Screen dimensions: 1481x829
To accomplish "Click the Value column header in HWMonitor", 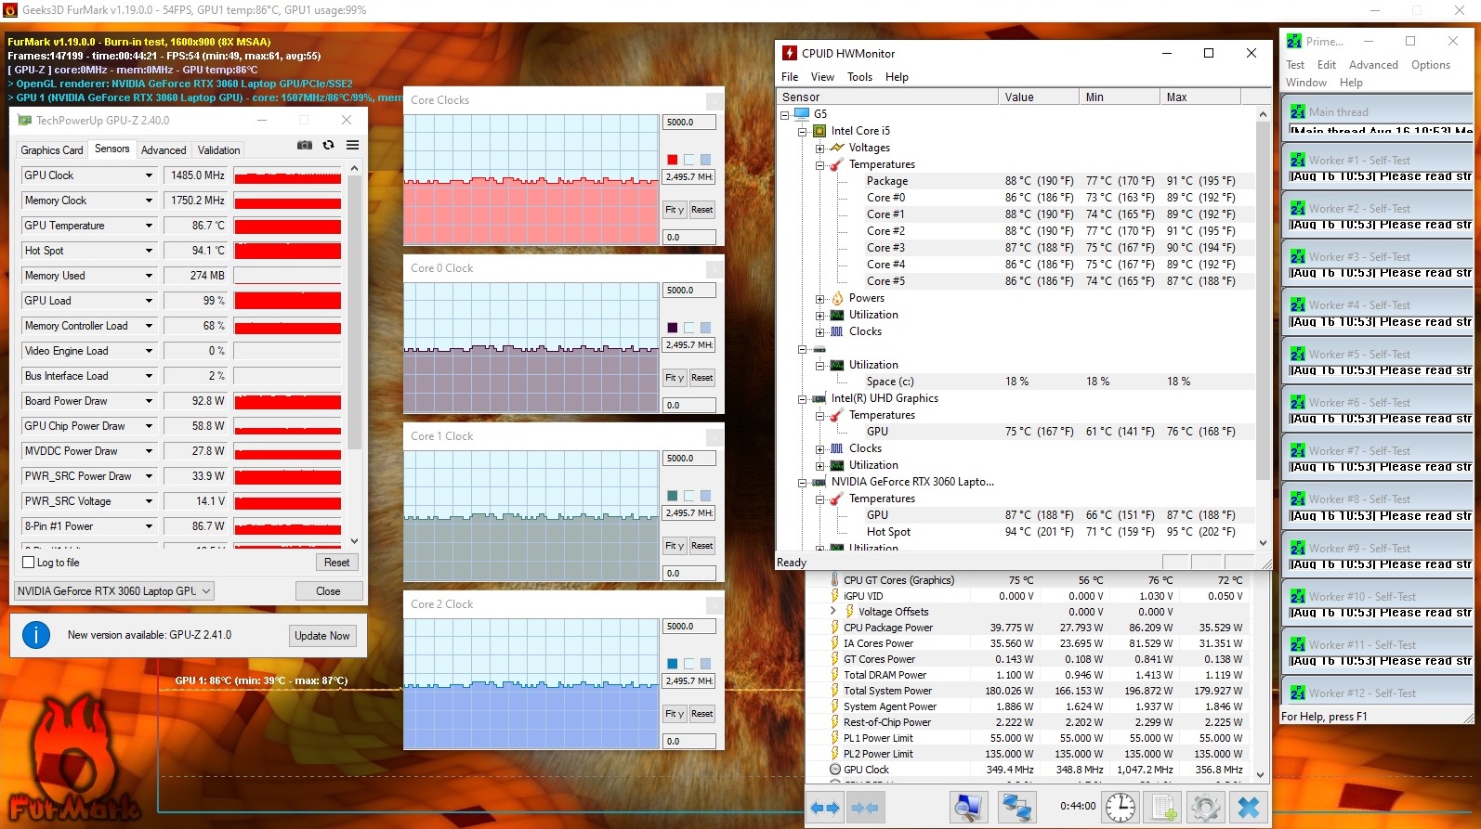I will click(1039, 97).
